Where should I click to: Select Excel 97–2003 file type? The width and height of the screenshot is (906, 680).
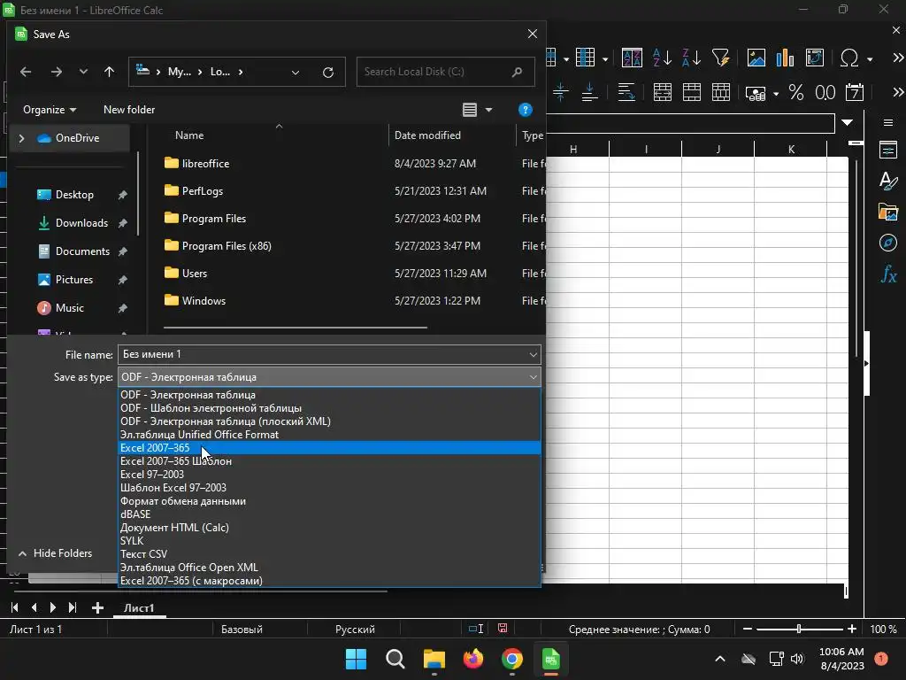[x=329, y=475]
